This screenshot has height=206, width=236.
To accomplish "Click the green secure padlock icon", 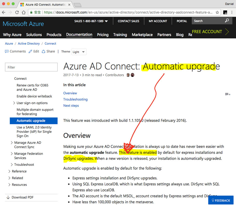I will (31, 12).
